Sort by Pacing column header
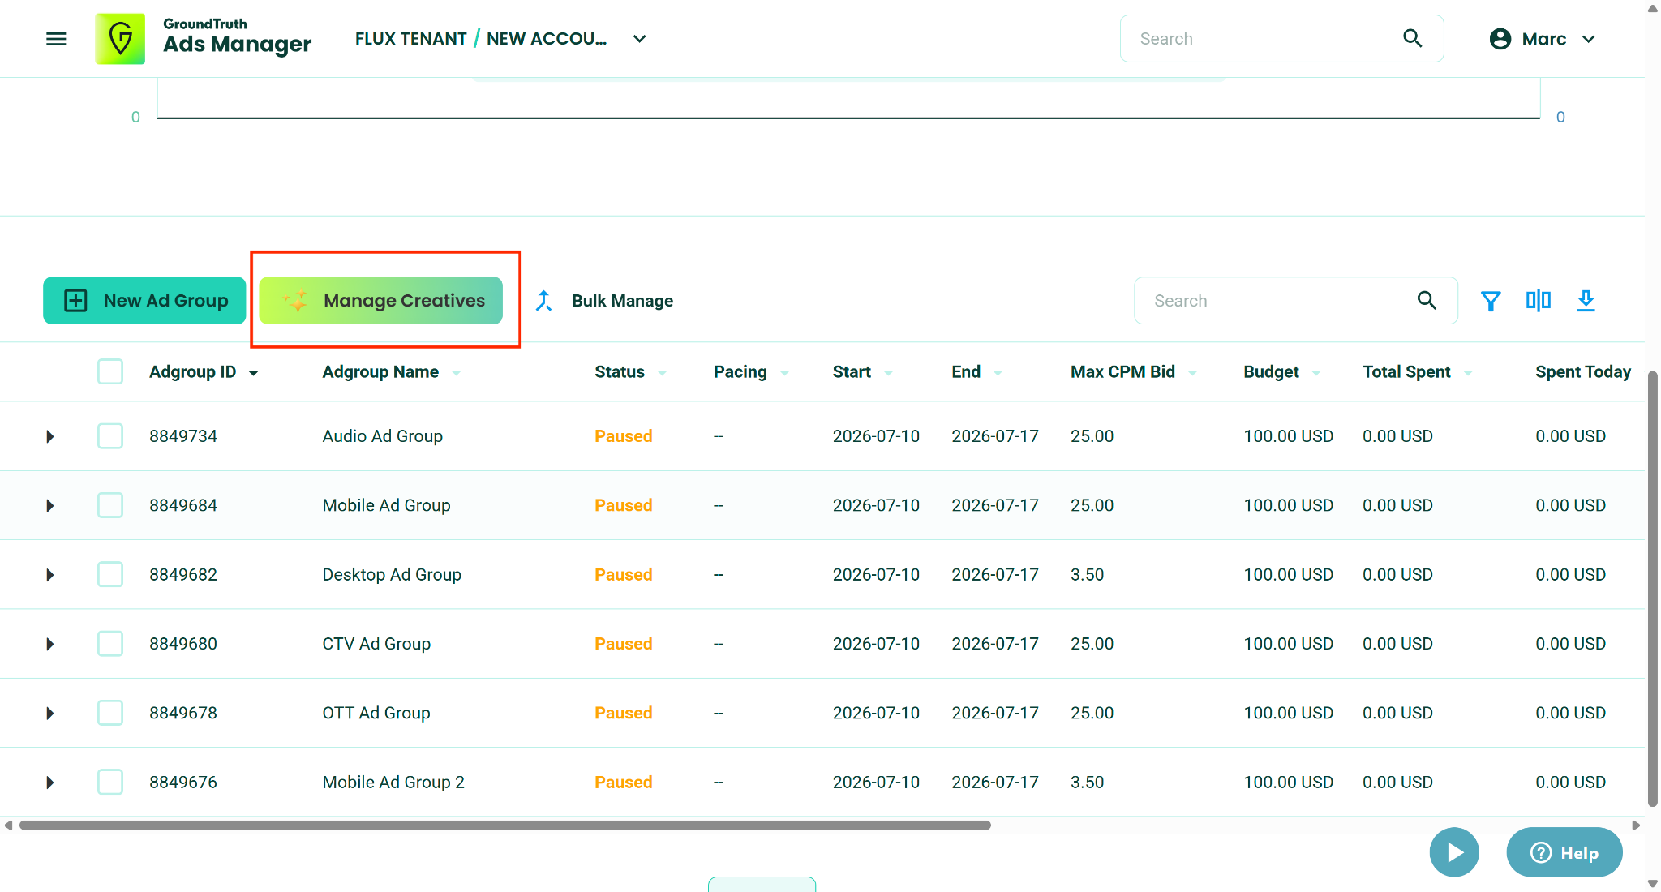Viewport: 1661px width, 892px height. [x=751, y=371]
